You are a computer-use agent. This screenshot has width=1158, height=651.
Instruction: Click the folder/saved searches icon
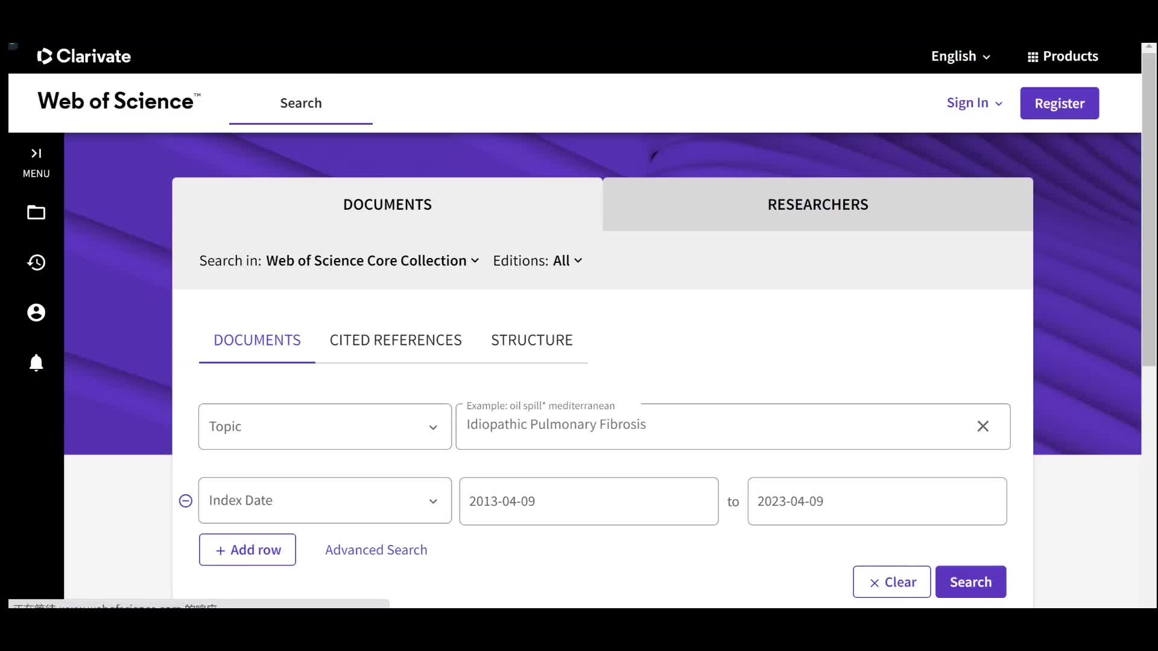36,213
